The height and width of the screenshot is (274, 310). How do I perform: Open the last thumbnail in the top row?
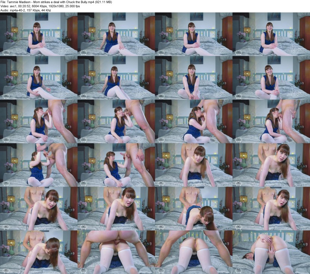pos(271,34)
